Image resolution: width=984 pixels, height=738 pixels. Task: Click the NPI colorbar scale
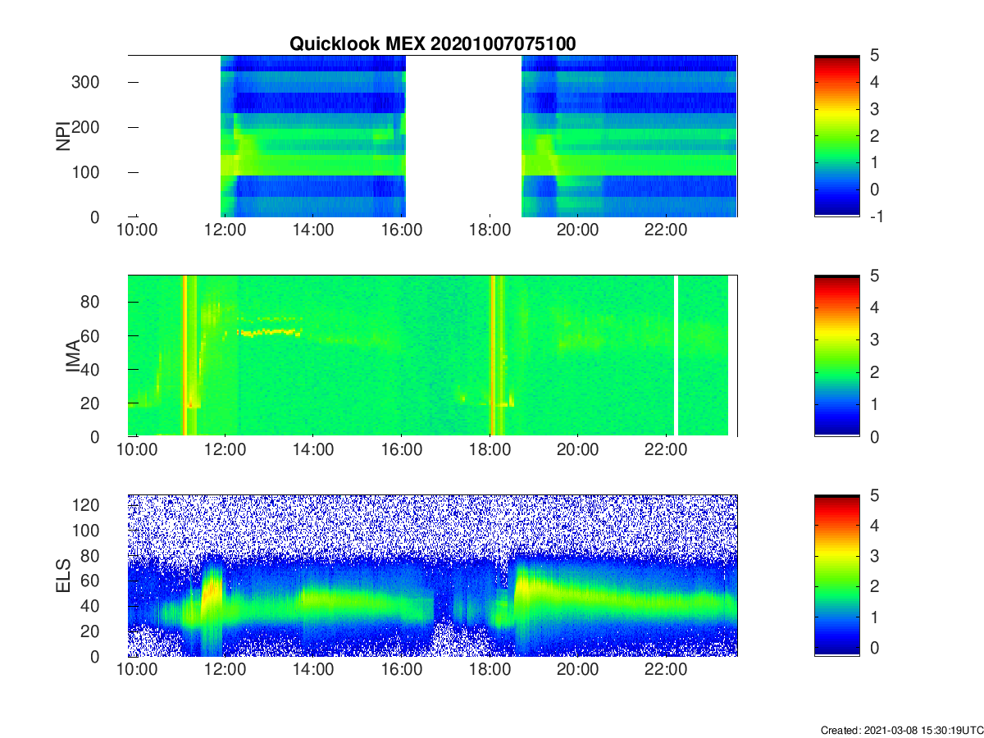click(836, 136)
